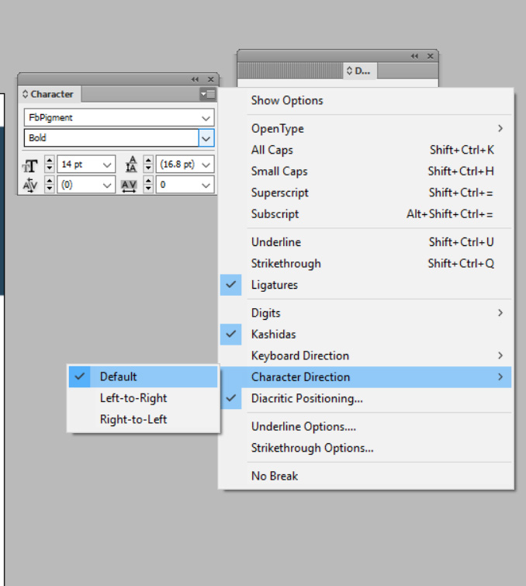Step the leading value spinner
This screenshot has width=526, height=586.
coord(148,165)
